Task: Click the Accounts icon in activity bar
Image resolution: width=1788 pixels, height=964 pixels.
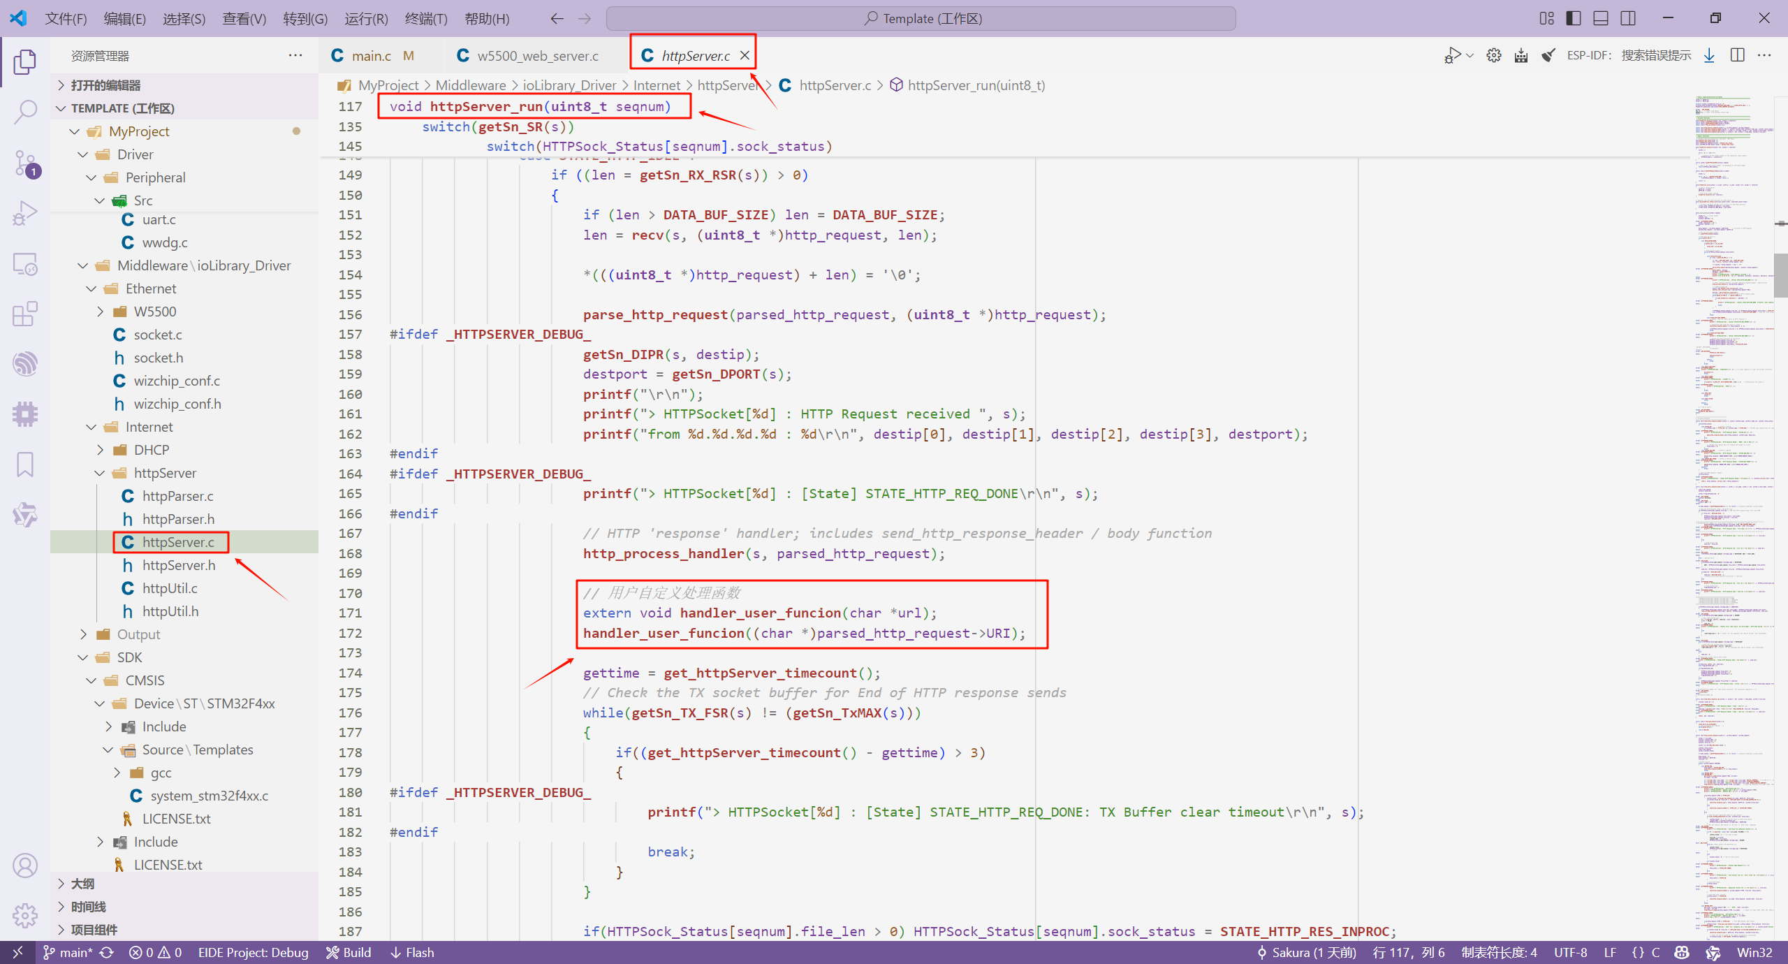Action: tap(25, 866)
